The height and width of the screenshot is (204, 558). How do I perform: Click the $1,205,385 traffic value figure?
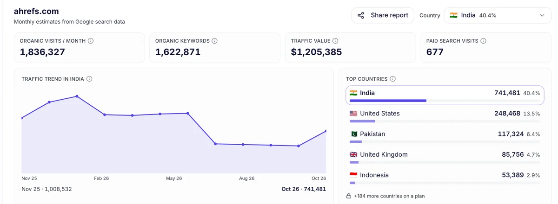pos(316,52)
